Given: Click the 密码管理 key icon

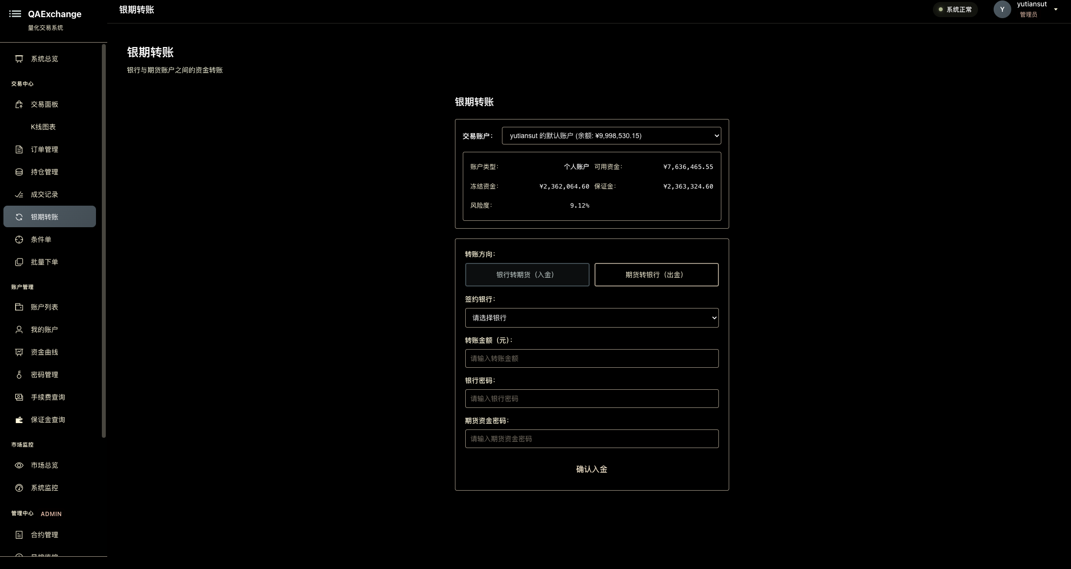Looking at the screenshot, I should coord(19,375).
